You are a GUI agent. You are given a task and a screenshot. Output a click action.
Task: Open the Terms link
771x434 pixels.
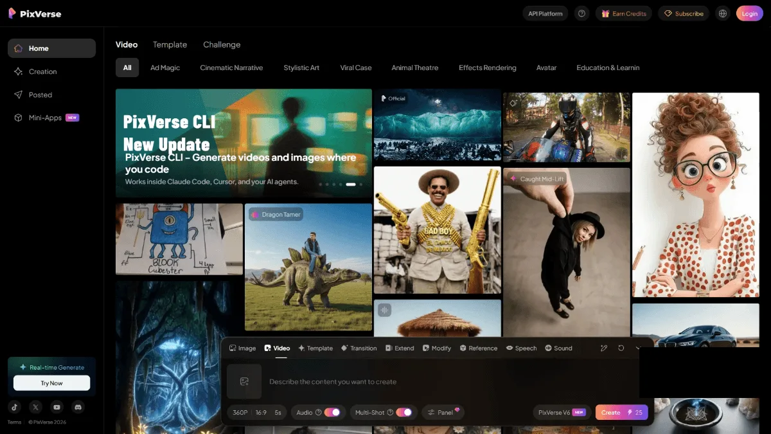(14, 422)
